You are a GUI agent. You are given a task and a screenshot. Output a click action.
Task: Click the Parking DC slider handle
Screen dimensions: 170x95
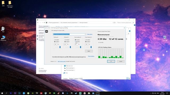coord(70,47)
